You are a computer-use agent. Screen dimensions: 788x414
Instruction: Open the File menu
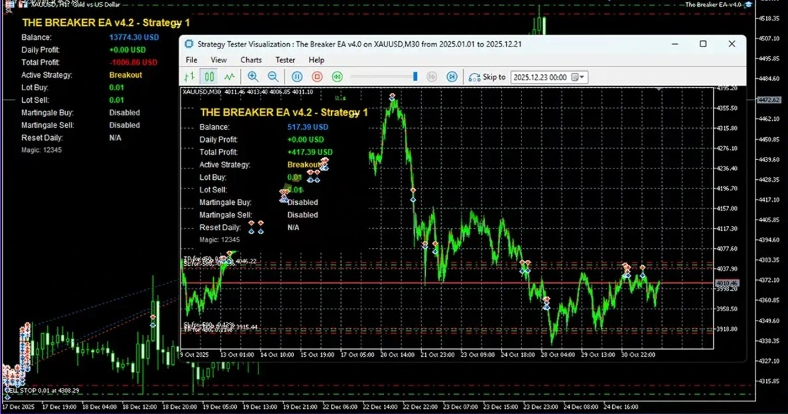point(191,60)
